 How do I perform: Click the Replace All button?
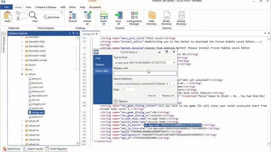coord(168,96)
